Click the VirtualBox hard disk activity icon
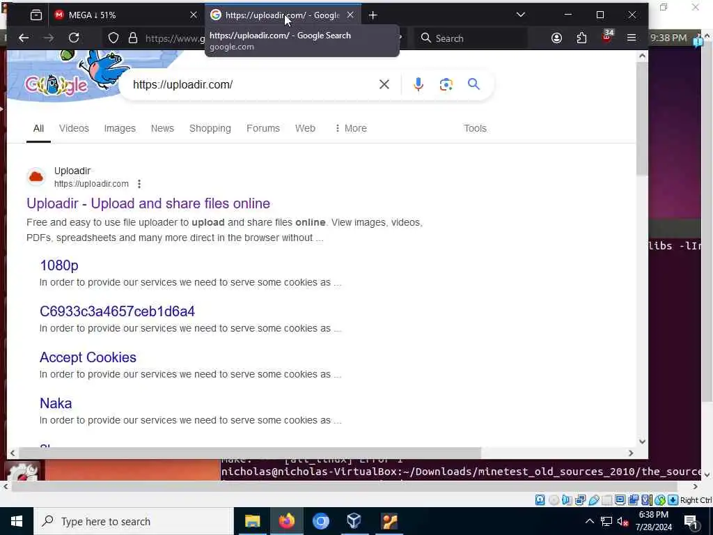Viewport: 713px width, 535px height. click(540, 500)
